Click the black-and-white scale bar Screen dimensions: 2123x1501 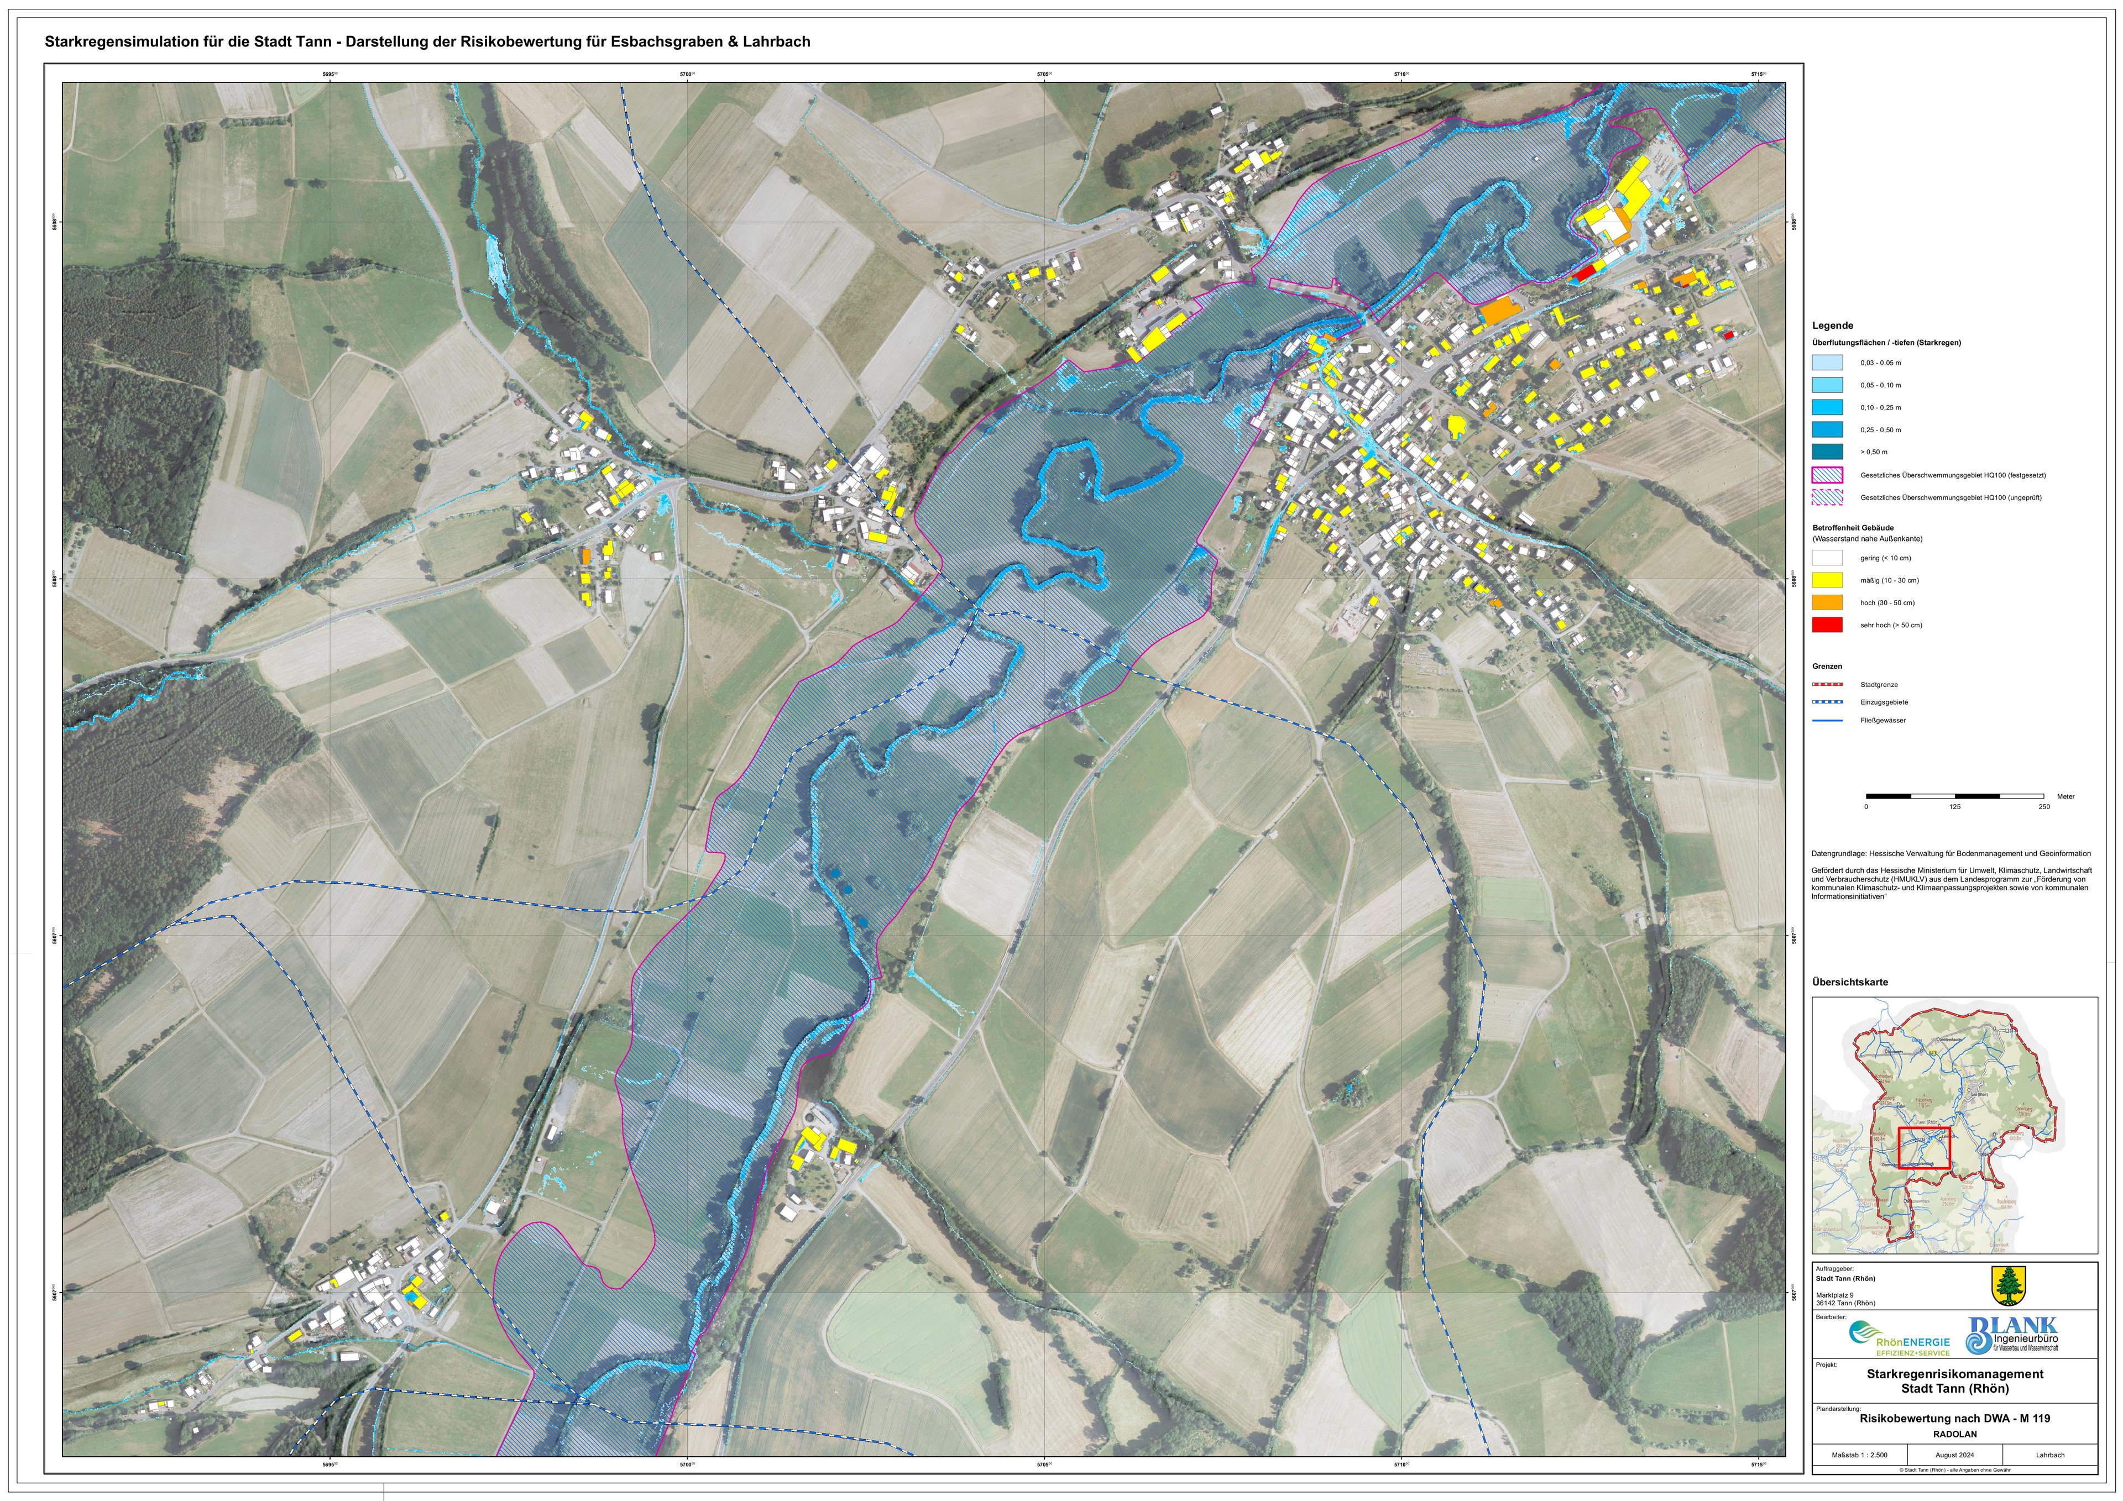coord(1955,796)
